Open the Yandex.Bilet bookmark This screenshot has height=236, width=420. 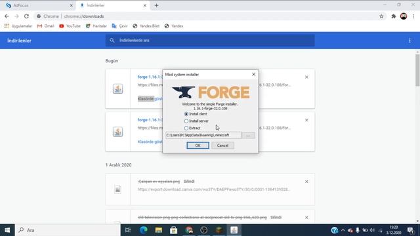pyautogui.click(x=146, y=26)
